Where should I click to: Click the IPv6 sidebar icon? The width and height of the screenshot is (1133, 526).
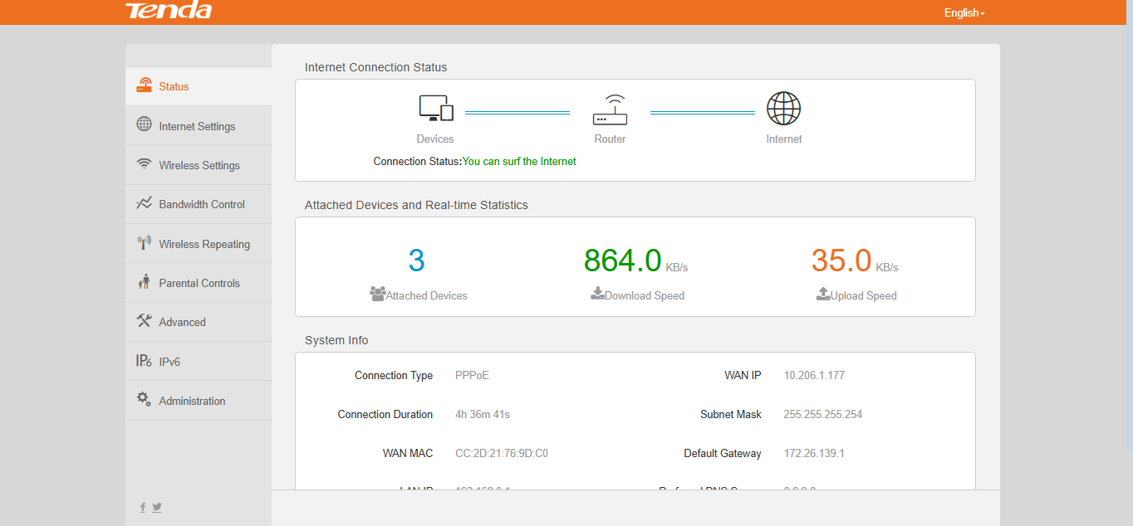tap(144, 361)
